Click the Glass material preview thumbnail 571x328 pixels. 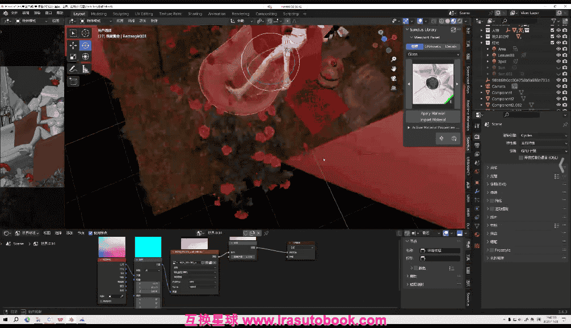(433, 84)
